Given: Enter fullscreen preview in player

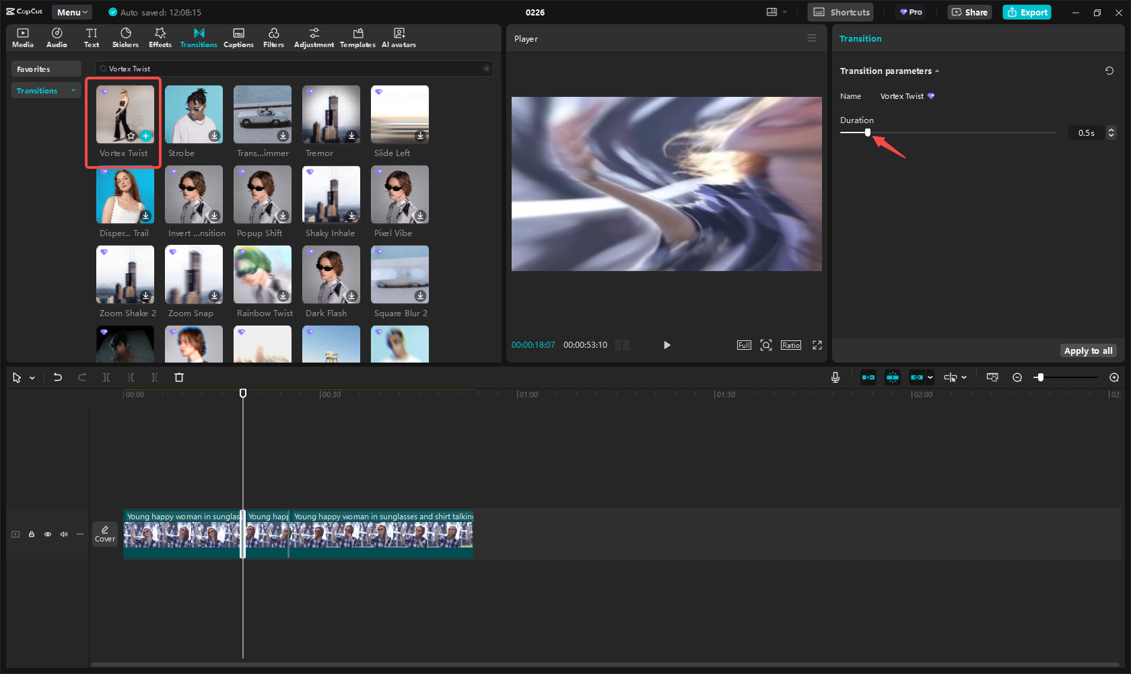Looking at the screenshot, I should click(x=817, y=345).
